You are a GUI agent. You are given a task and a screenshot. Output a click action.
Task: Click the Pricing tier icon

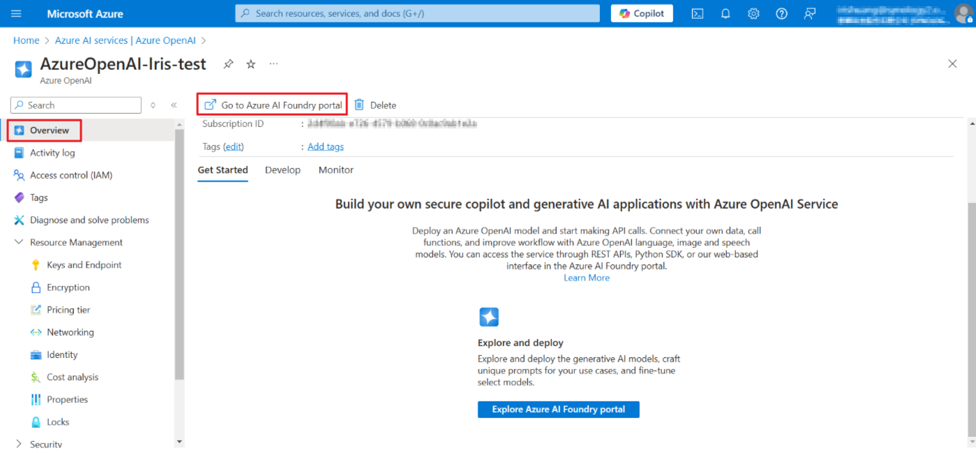tap(36, 310)
